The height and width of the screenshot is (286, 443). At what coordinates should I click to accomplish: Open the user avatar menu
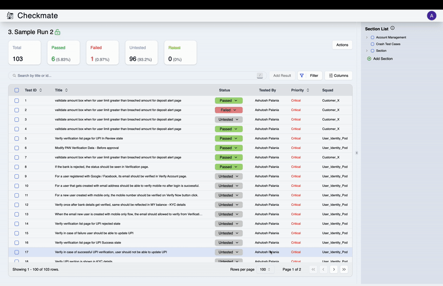431,15
